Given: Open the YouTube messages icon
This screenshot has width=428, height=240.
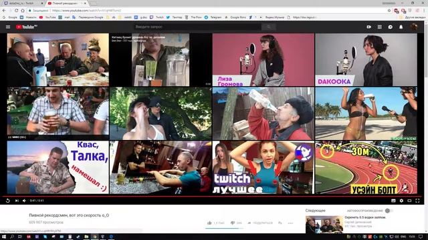Looking at the screenshot, I should coord(391,27).
